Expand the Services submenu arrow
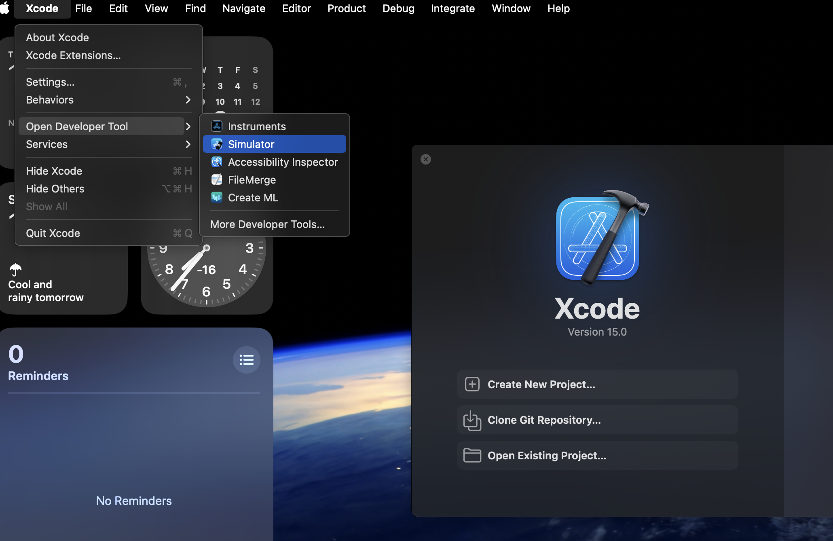Screen dimensions: 833x541 pos(188,144)
